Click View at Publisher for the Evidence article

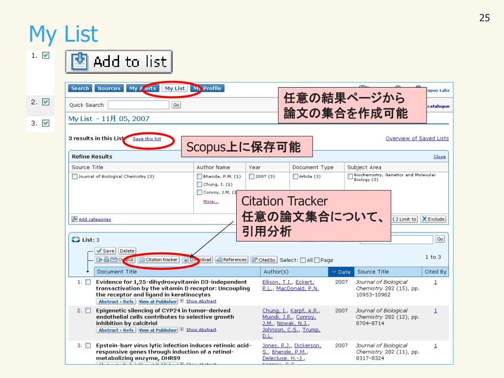pos(158,302)
